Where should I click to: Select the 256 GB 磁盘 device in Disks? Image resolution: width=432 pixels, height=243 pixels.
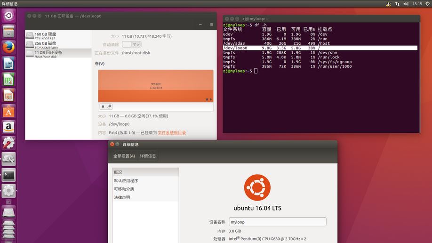(x=58, y=44)
